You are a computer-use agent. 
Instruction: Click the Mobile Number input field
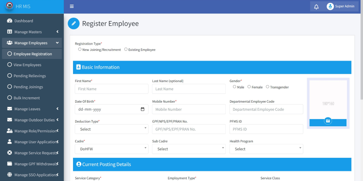tap(189, 109)
